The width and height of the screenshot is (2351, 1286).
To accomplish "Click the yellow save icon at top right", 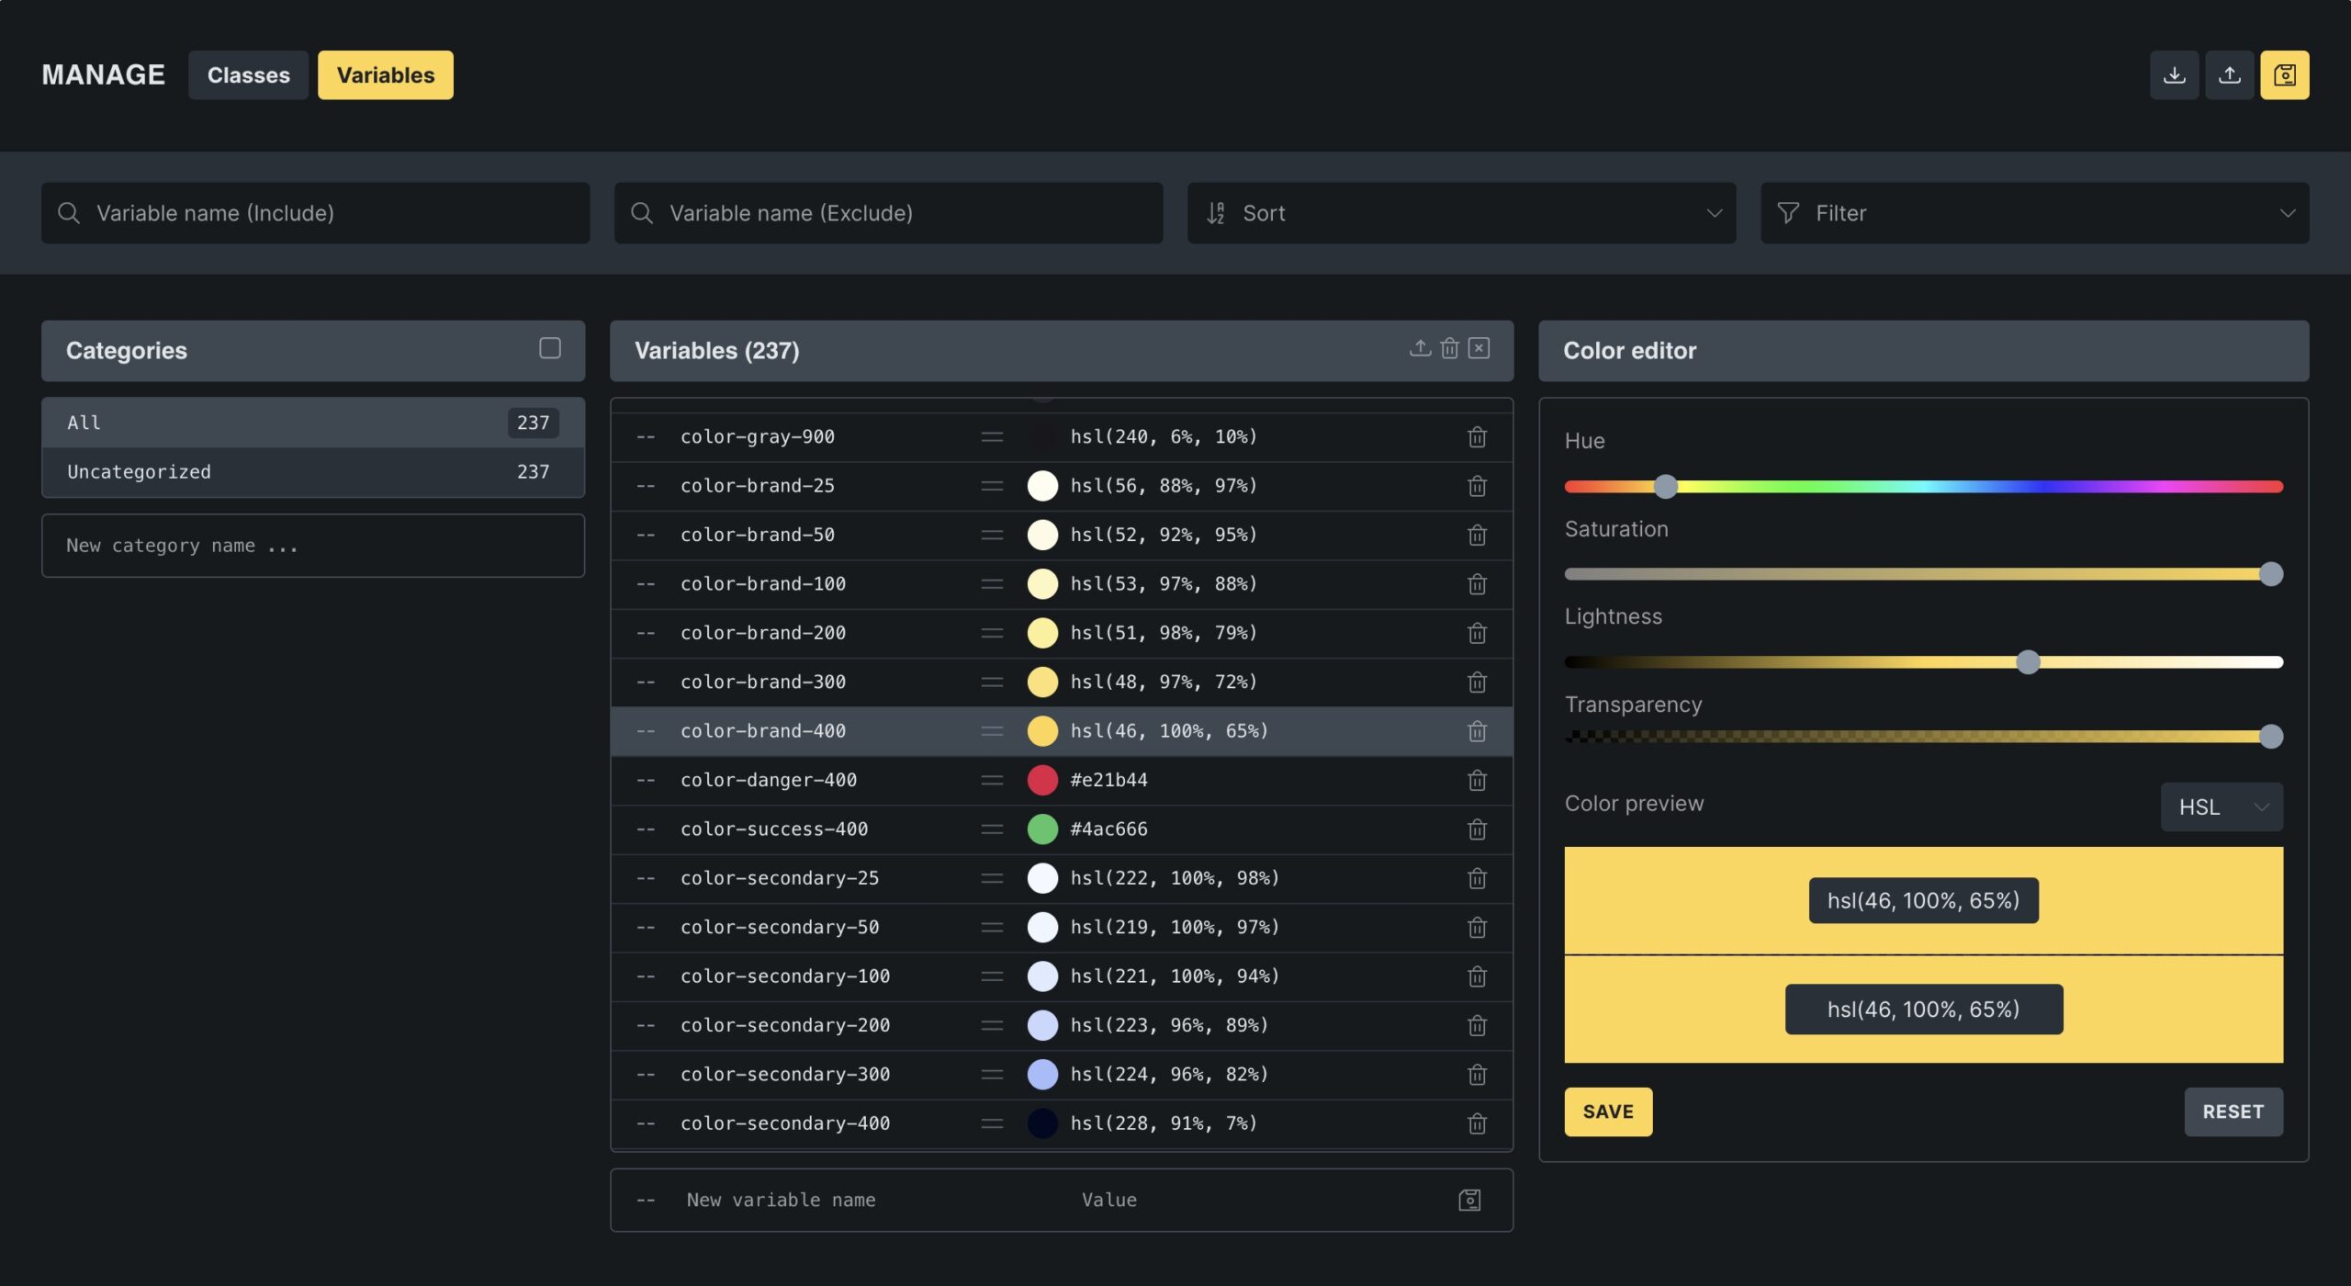I will tap(2284, 75).
